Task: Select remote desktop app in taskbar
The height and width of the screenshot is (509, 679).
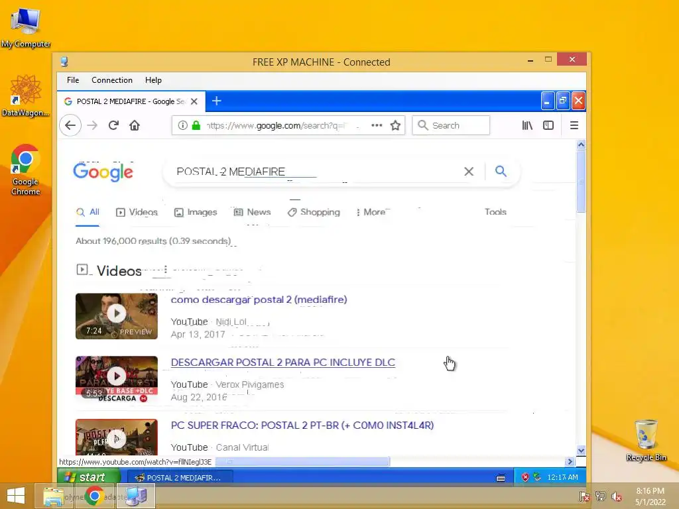Action: click(135, 496)
